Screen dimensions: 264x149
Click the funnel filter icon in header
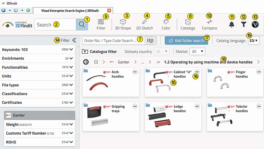tap(244, 25)
